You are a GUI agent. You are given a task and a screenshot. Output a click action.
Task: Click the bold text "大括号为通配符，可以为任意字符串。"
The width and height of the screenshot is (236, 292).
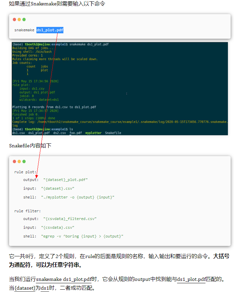point(119,260)
